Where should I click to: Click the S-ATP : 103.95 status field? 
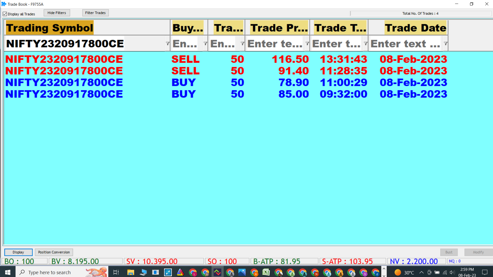click(x=353, y=261)
